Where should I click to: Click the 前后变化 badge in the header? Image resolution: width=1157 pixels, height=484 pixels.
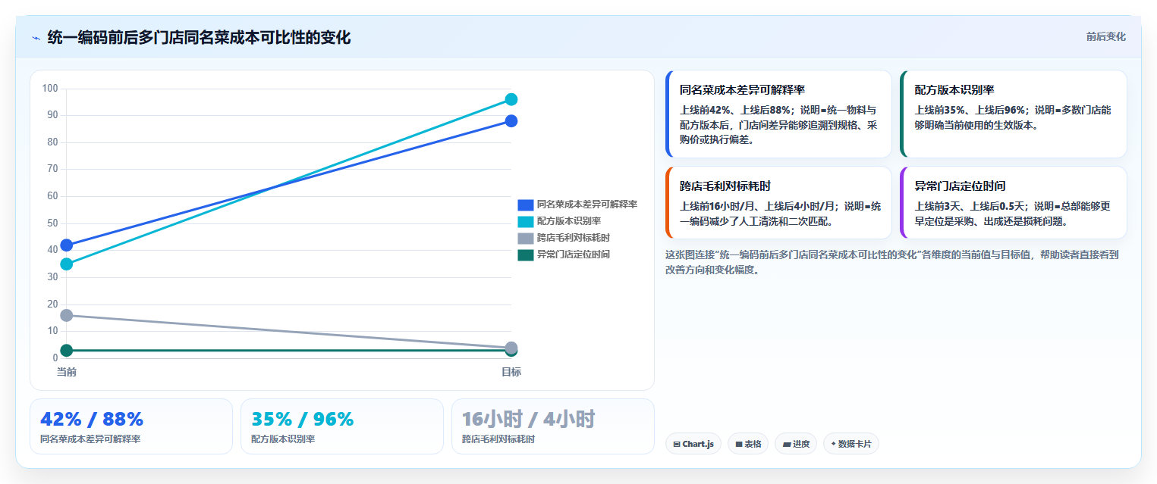[1105, 36]
